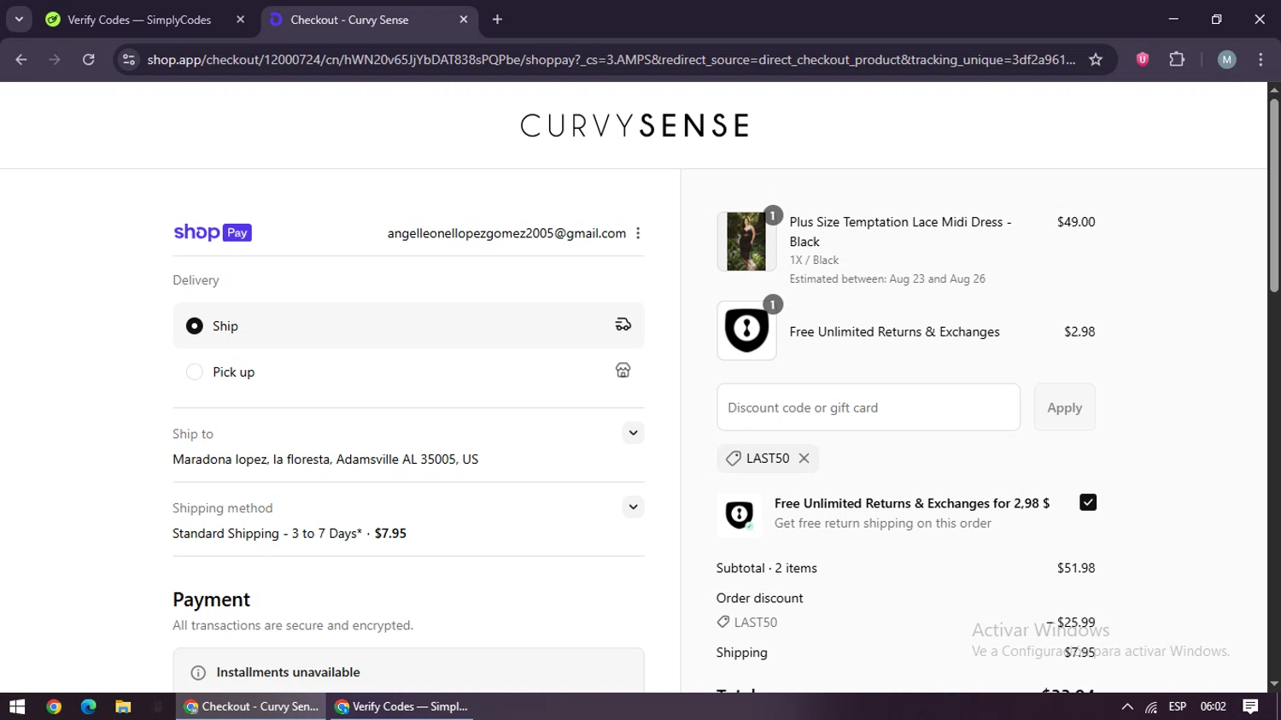Click the LAST50 tag icon in chip
Screen dimensions: 1281x720
(x=733, y=459)
